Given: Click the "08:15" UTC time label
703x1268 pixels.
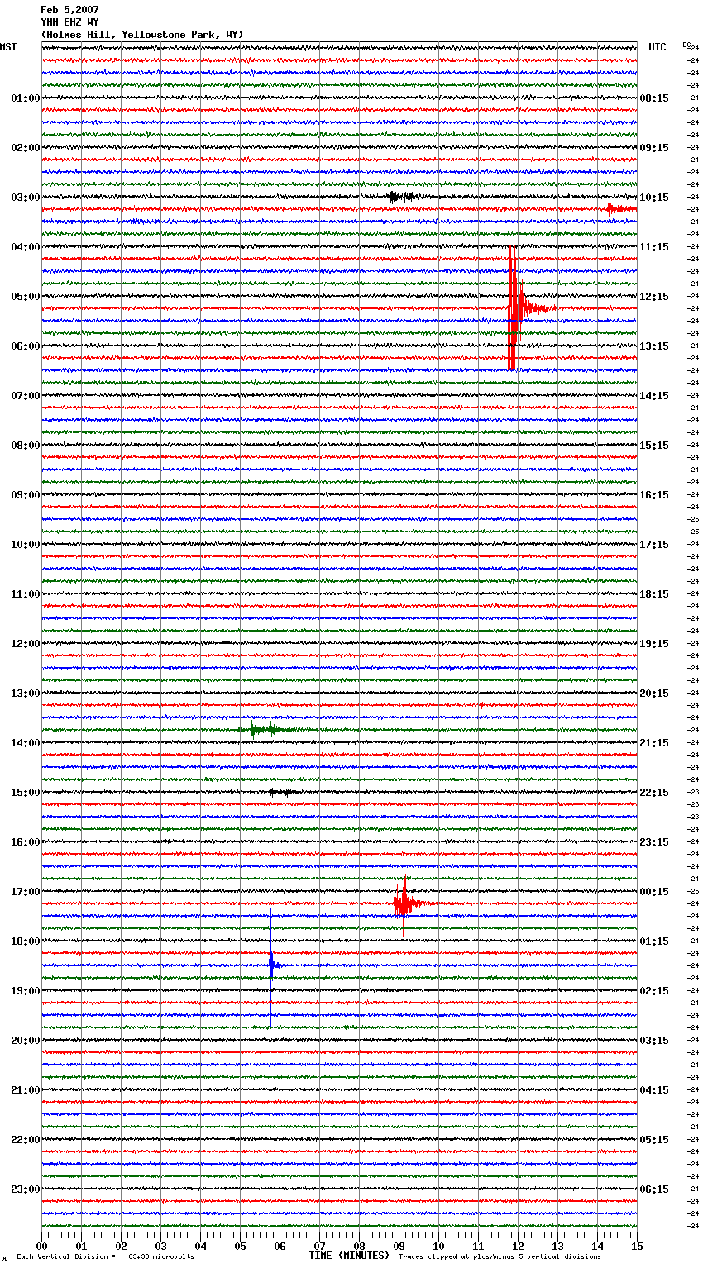Looking at the screenshot, I should (654, 98).
